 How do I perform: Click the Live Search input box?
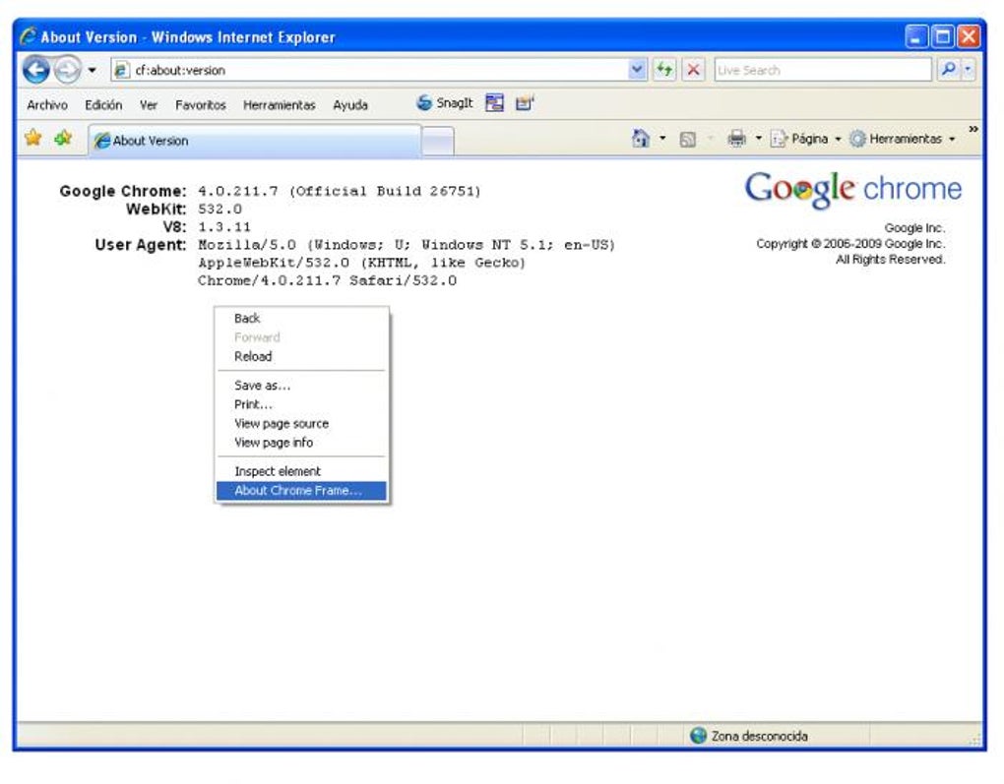coord(822,70)
